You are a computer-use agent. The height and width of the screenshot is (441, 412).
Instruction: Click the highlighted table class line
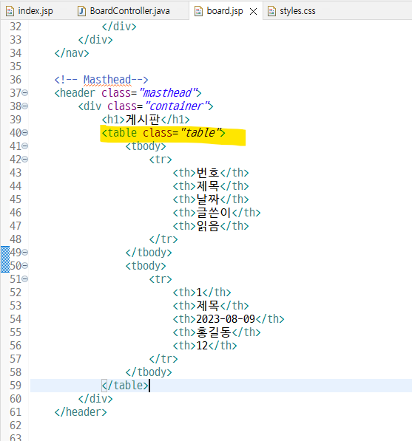pyautogui.click(x=163, y=133)
